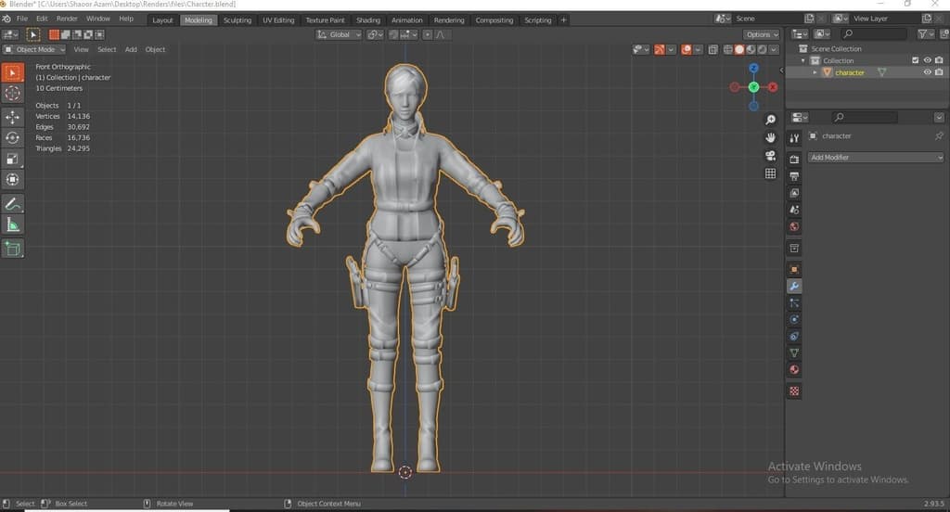
Task: Click the Options button in the viewport header
Action: [761, 34]
